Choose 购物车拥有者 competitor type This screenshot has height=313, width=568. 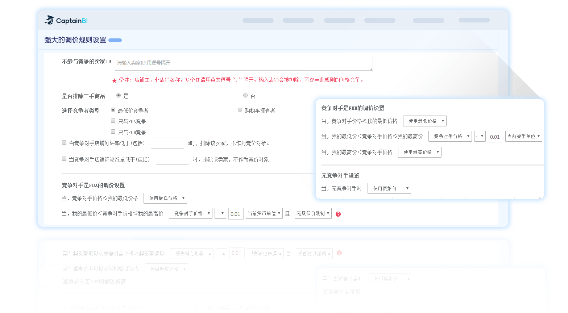pyautogui.click(x=240, y=110)
